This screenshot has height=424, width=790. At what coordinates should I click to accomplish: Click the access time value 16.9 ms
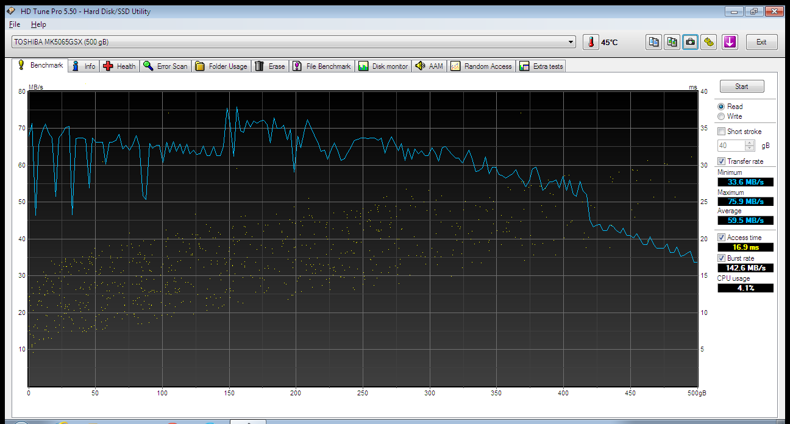(x=746, y=247)
